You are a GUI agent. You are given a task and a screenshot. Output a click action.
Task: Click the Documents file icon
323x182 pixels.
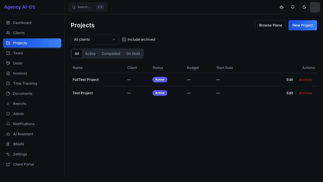(8, 94)
